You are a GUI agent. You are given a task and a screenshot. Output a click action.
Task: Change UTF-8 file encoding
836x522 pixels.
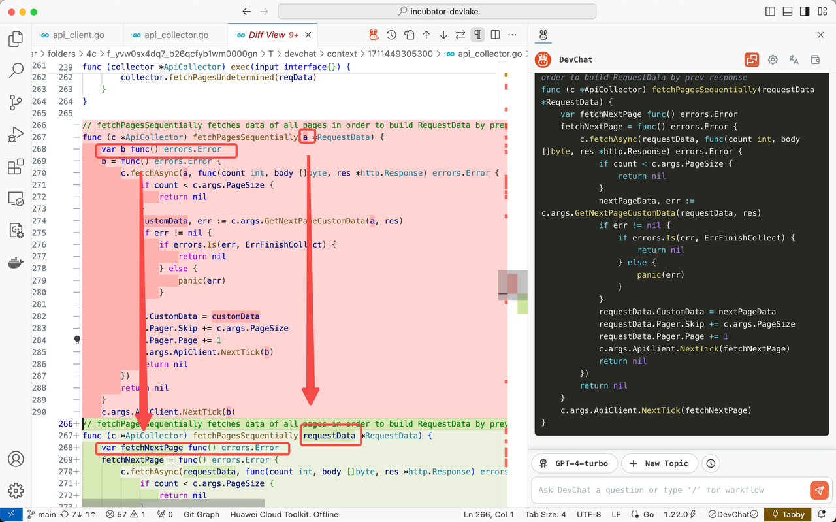(x=590, y=515)
